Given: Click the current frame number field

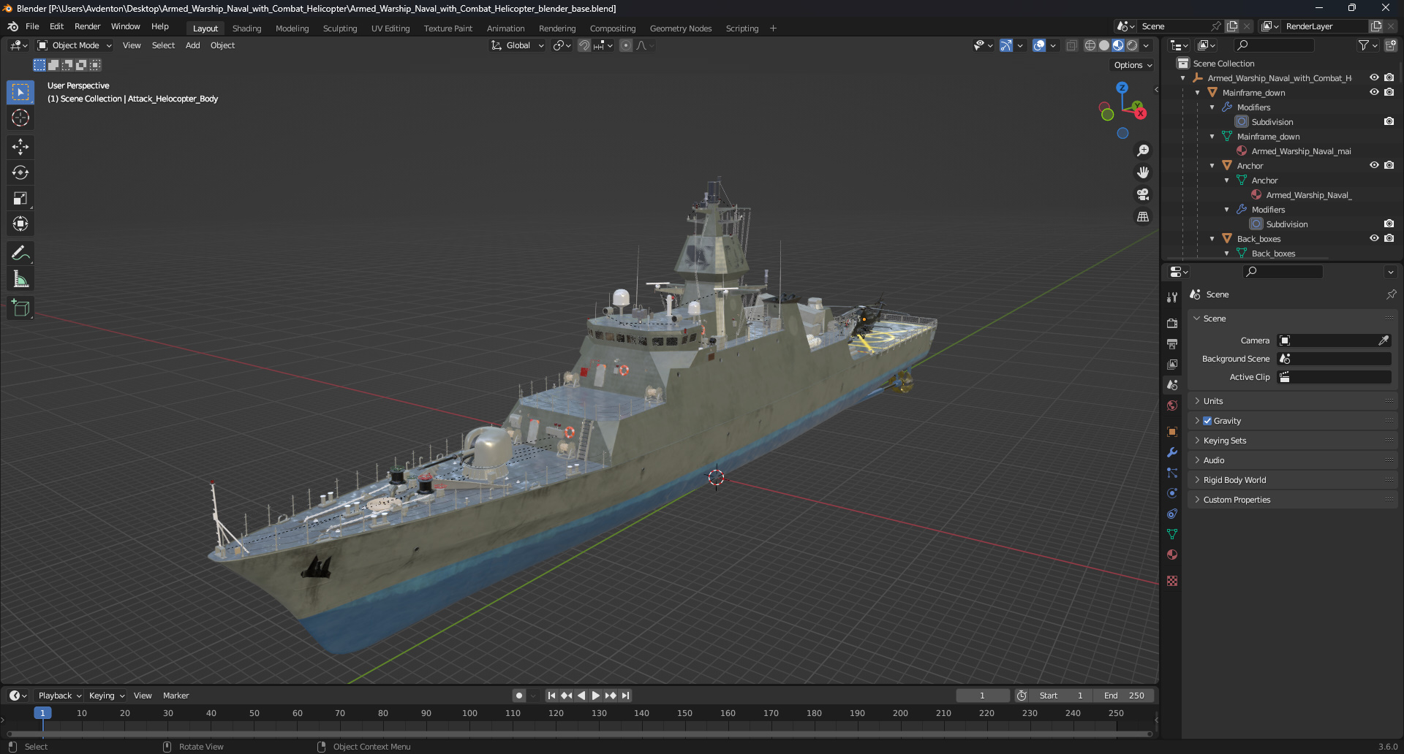Looking at the screenshot, I should click(x=983, y=696).
